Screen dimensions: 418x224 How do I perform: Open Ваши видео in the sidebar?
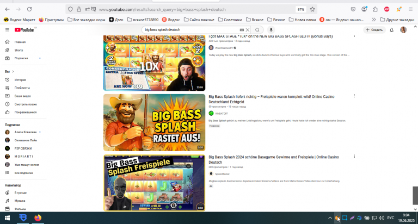pyautogui.click(x=24, y=96)
